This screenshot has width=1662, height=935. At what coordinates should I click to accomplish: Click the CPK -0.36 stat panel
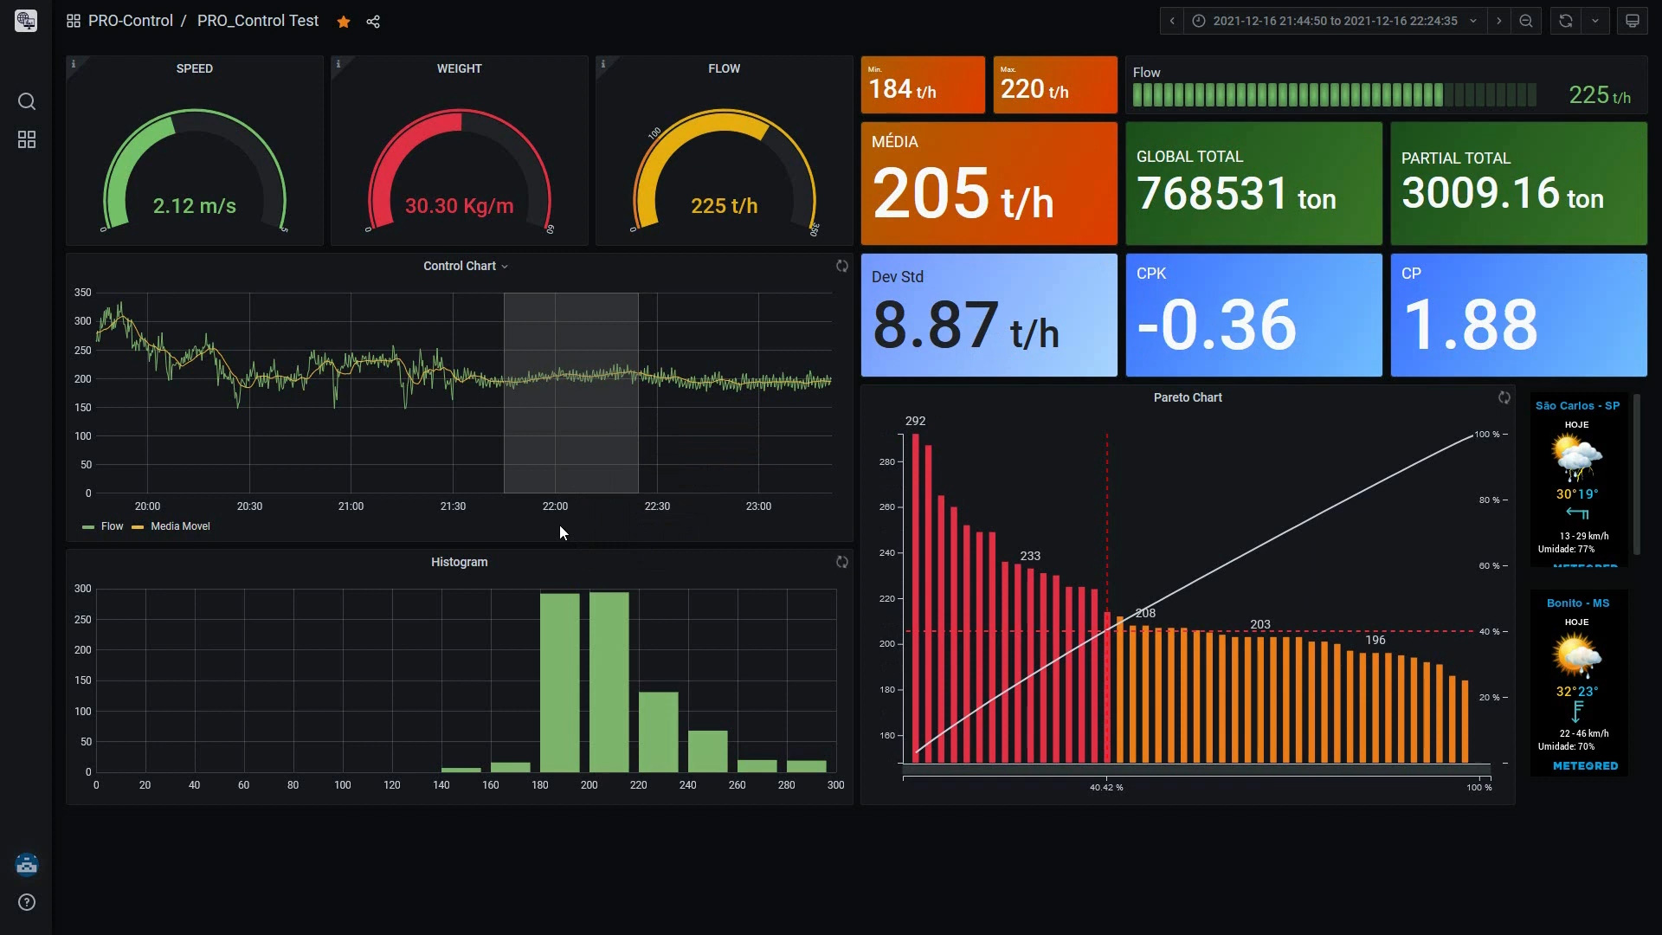[x=1254, y=315]
